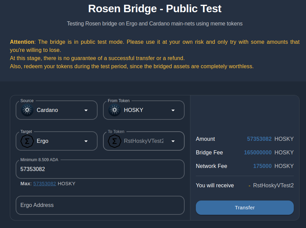Click the subtitle about testing Rosen bridge
The width and height of the screenshot is (306, 228).
[155, 23]
